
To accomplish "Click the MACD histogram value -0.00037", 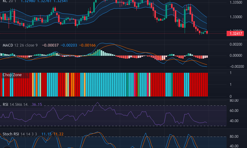I will tap(50, 45).
